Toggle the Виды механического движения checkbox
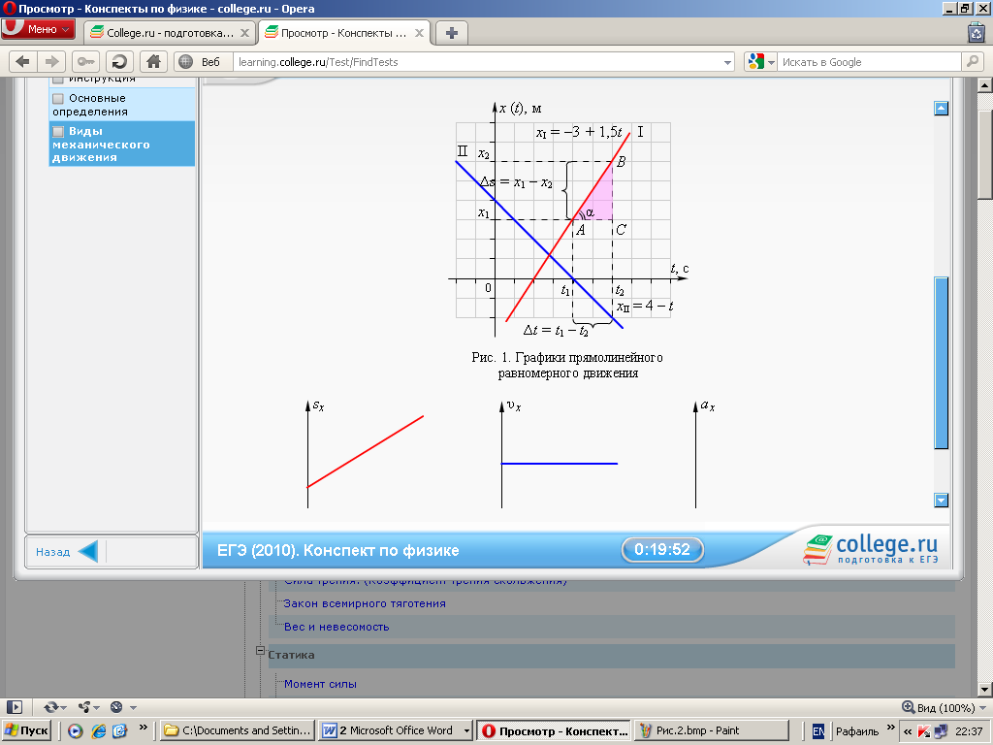 [58, 131]
